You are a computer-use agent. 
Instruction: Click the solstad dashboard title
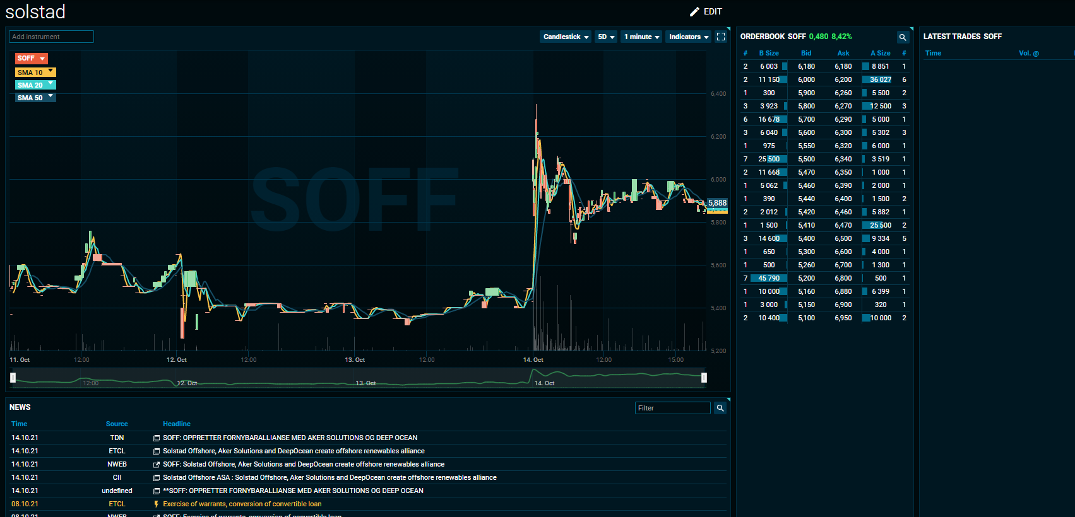35,11
